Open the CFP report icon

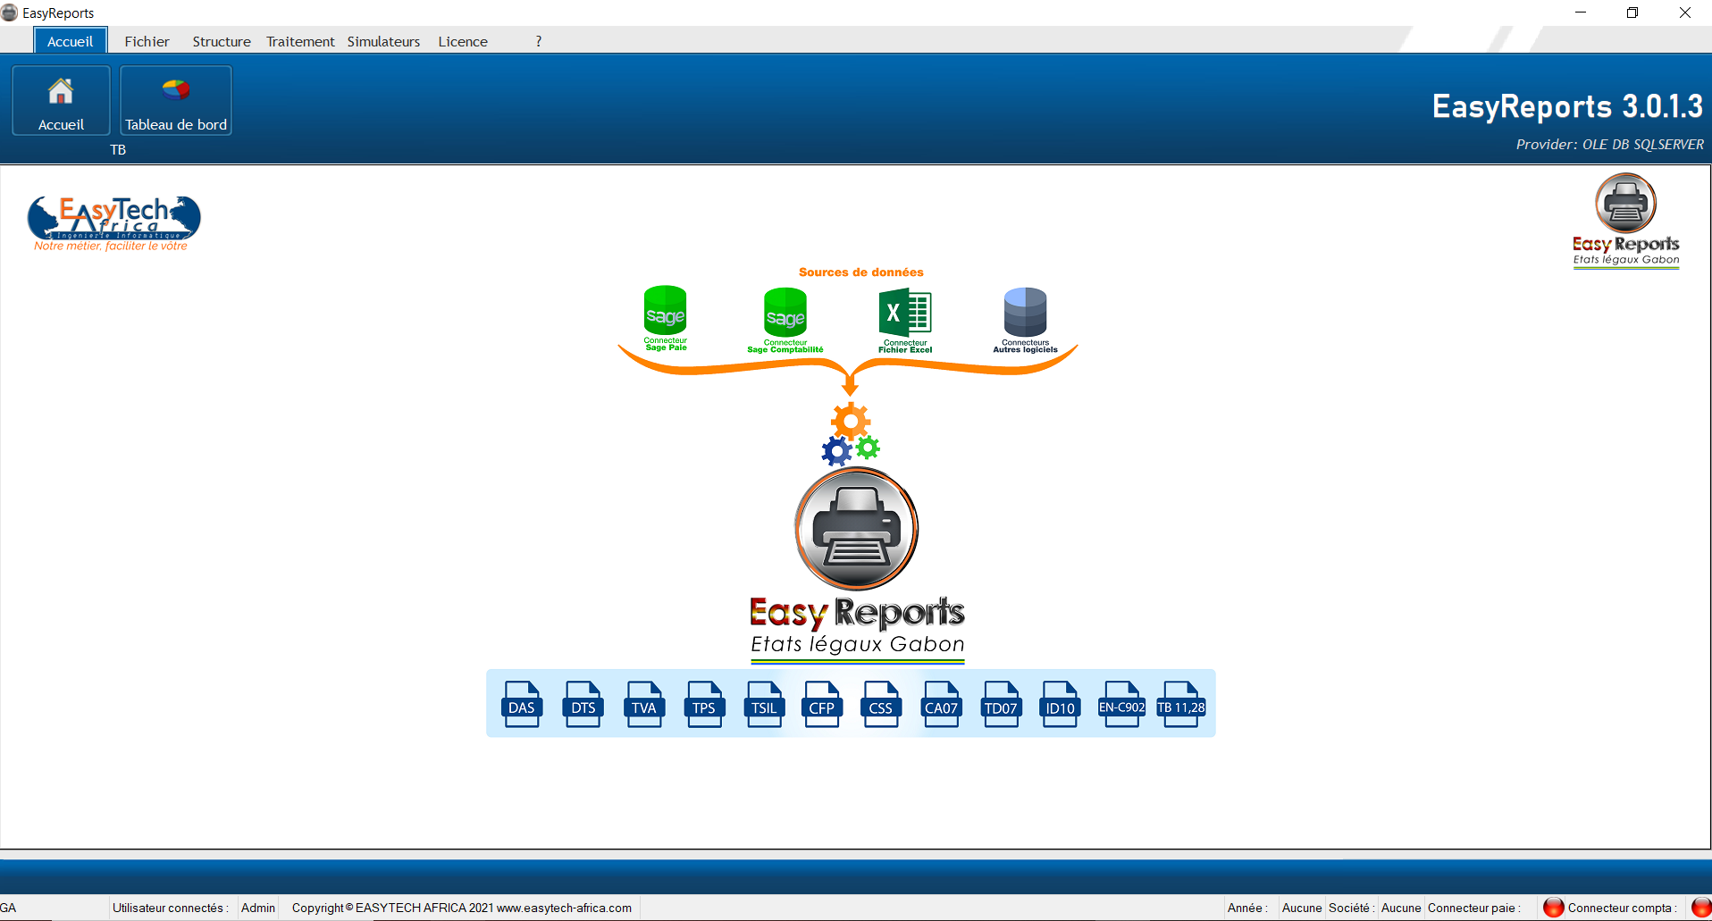[821, 704]
